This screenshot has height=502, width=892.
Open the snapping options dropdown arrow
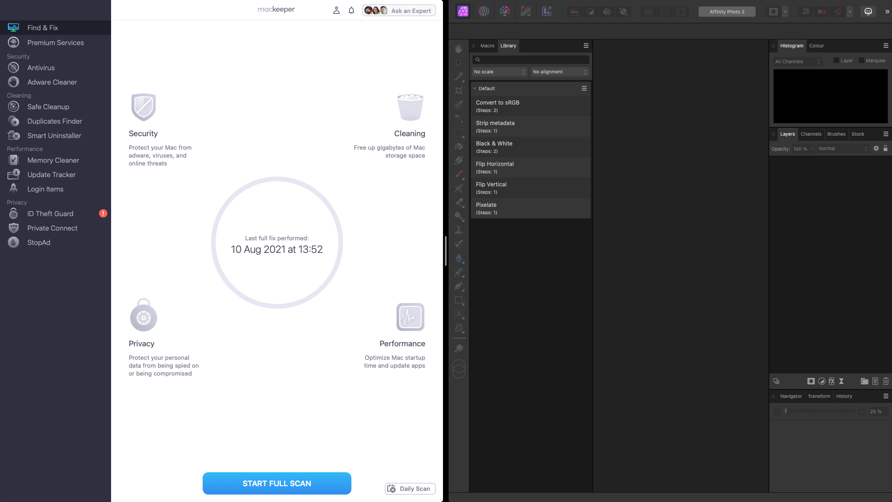click(x=850, y=12)
